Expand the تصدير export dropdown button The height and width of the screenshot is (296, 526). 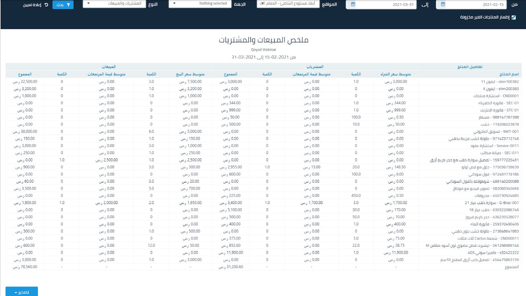pyautogui.click(x=22, y=292)
